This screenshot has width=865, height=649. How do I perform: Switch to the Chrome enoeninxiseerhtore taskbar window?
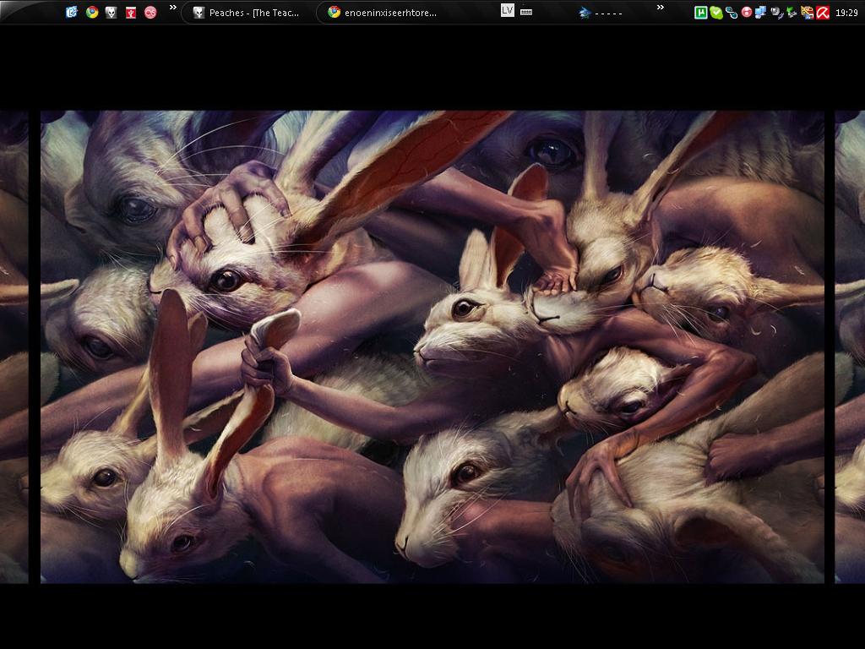(x=384, y=12)
